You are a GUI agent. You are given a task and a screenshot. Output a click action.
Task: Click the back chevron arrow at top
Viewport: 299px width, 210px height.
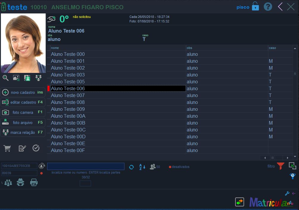280,7
